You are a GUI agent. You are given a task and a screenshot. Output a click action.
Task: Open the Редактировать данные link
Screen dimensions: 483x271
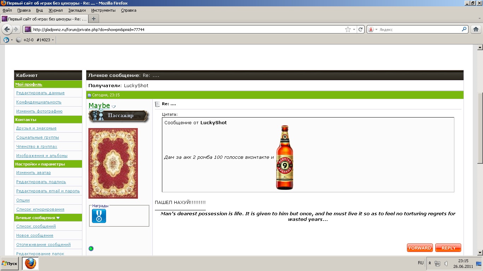pyautogui.click(x=40, y=93)
